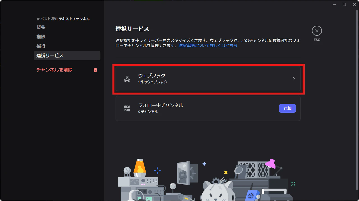The height and width of the screenshot is (201, 359).
Task: Close settings with the ESC circle button
Action: click(x=317, y=31)
